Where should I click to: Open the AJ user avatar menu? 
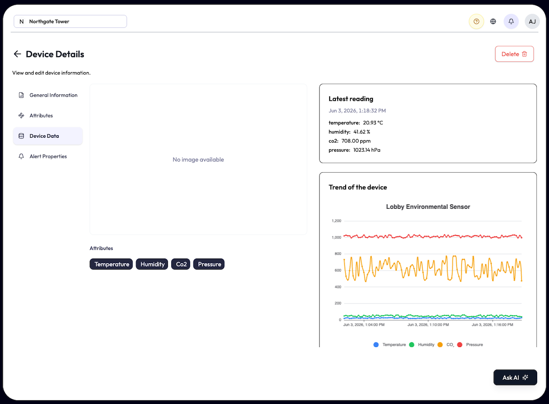point(532,21)
